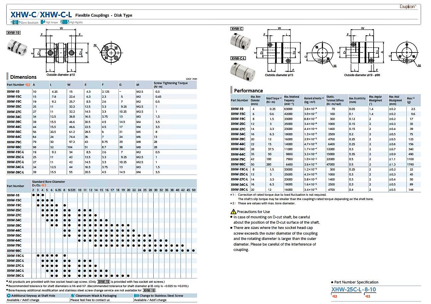Click the XHW-56C row label in bore table
The image size is (431, 304).
point(14,235)
